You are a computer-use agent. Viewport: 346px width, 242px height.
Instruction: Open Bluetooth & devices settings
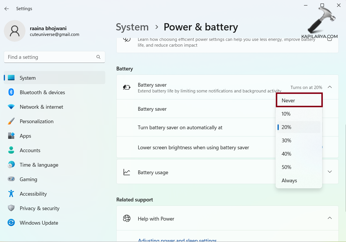tap(42, 92)
